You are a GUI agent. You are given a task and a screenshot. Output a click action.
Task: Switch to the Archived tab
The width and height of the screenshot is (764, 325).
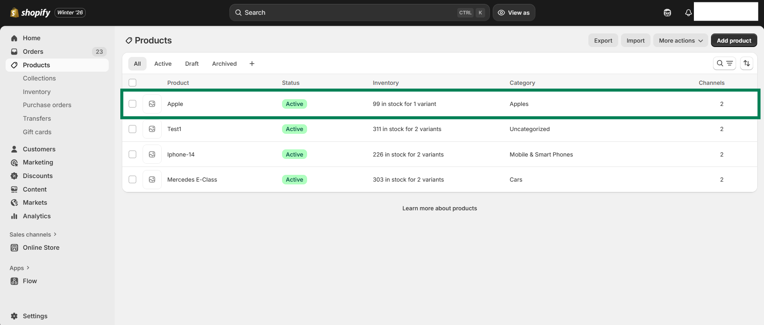(x=224, y=64)
